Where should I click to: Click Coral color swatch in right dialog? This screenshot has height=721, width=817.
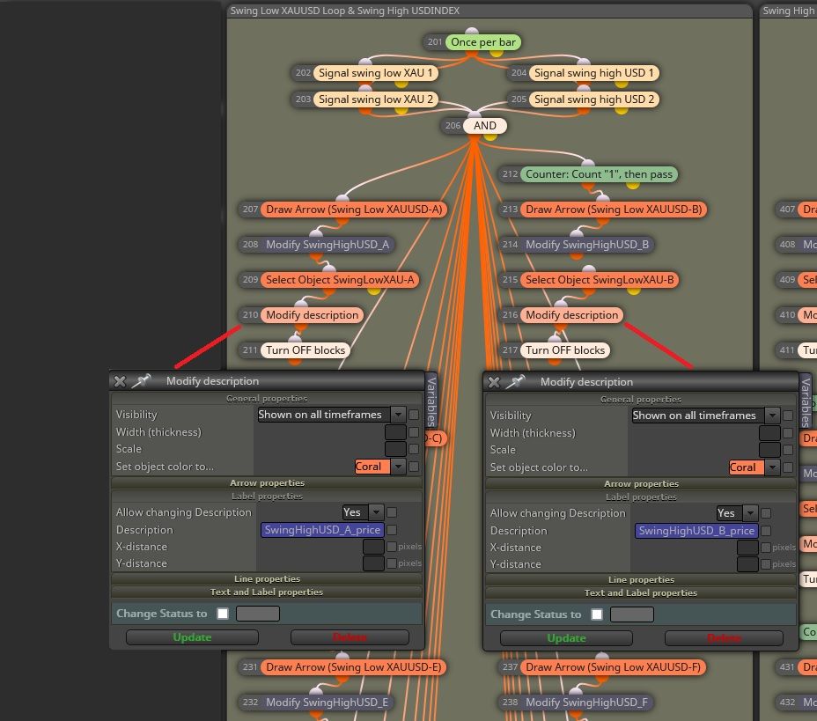747,467
